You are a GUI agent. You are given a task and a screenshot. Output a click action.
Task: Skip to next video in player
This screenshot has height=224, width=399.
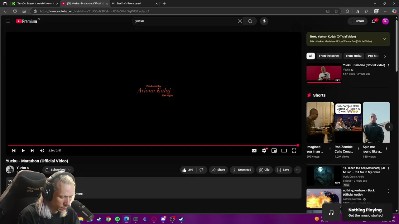(x=32, y=151)
